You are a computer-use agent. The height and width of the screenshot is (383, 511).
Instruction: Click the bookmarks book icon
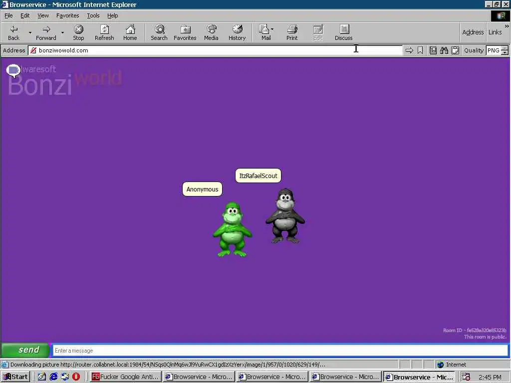click(433, 50)
